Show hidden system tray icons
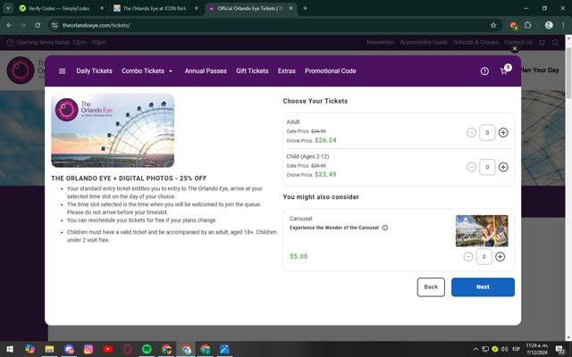 (475, 349)
